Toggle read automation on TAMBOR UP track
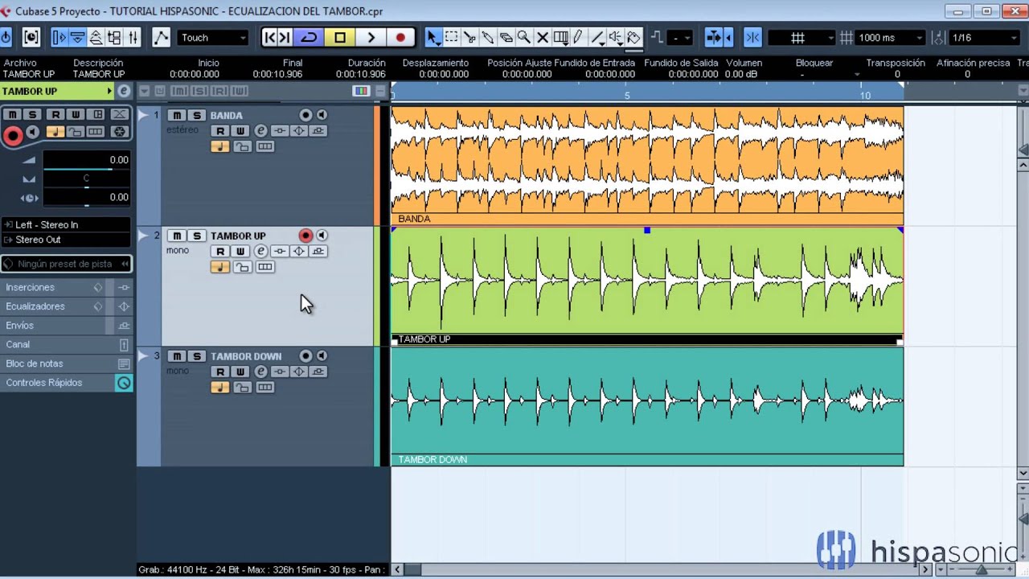1029x579 pixels. [x=220, y=252]
